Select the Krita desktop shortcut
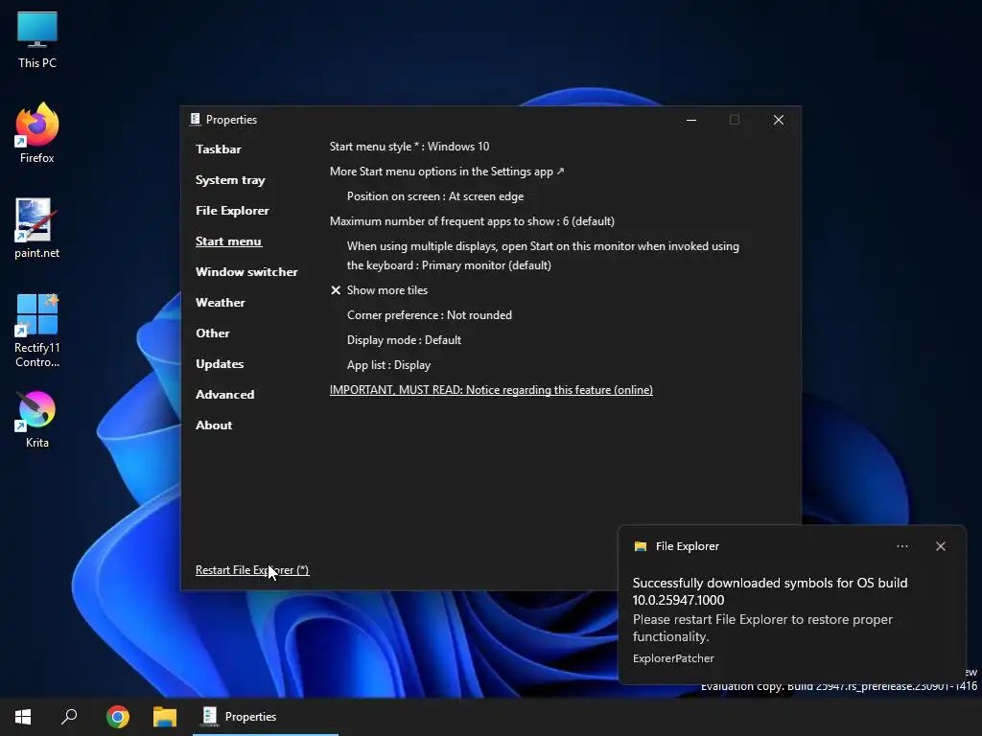The width and height of the screenshot is (982, 736). click(37, 419)
